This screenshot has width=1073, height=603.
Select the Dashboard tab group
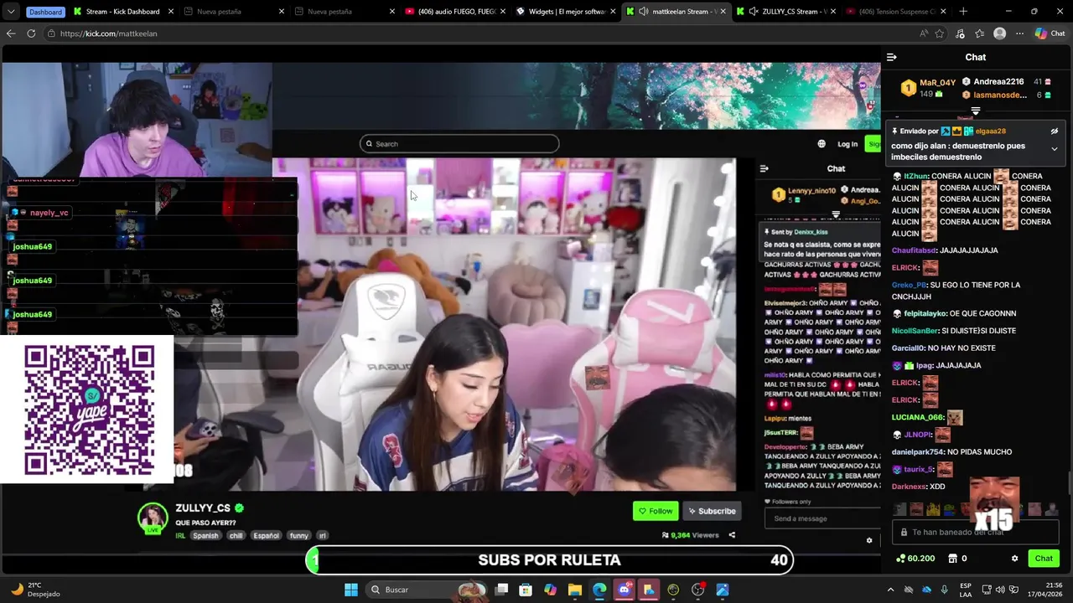[x=45, y=12]
